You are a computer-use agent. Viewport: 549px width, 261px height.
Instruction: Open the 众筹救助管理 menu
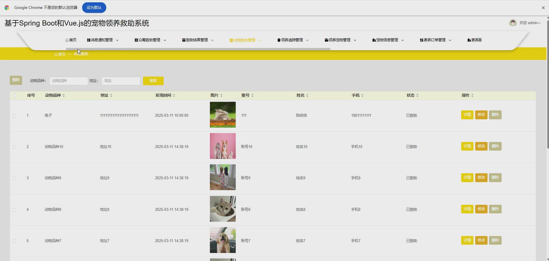150,40
